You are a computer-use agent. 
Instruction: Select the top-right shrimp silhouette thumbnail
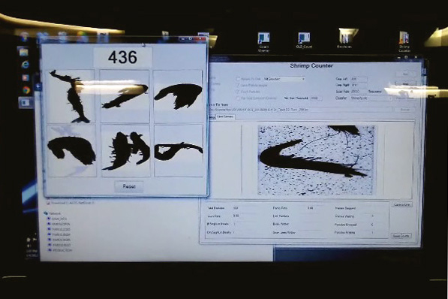click(x=179, y=96)
